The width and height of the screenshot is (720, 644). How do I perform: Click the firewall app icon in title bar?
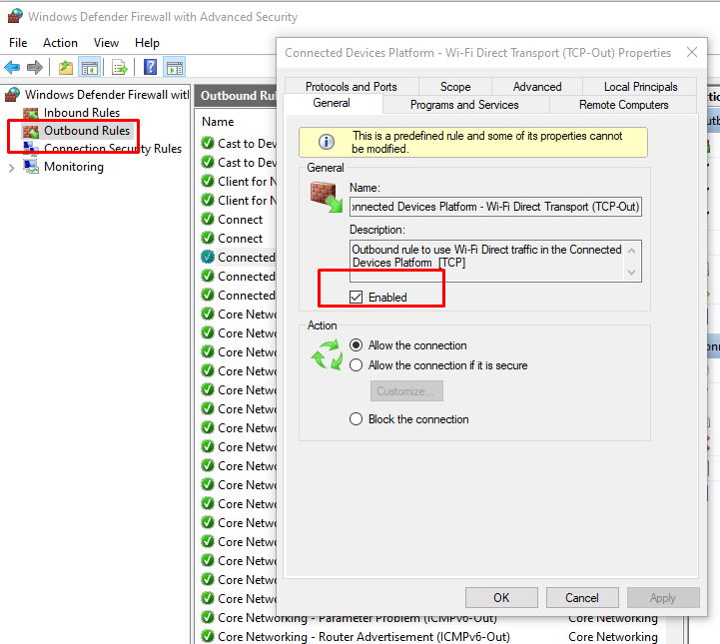(15, 16)
